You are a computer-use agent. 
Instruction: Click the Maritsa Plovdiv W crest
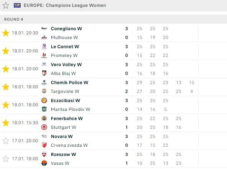tap(44, 109)
